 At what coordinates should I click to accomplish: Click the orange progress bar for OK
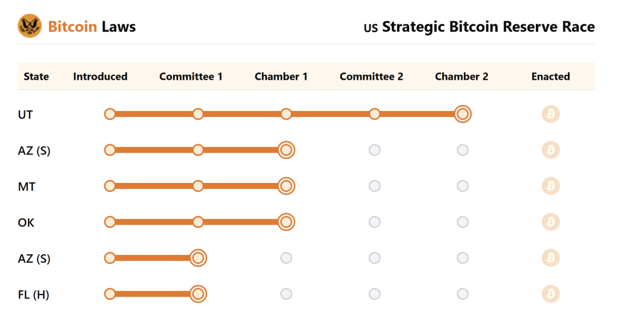[x=242, y=222]
